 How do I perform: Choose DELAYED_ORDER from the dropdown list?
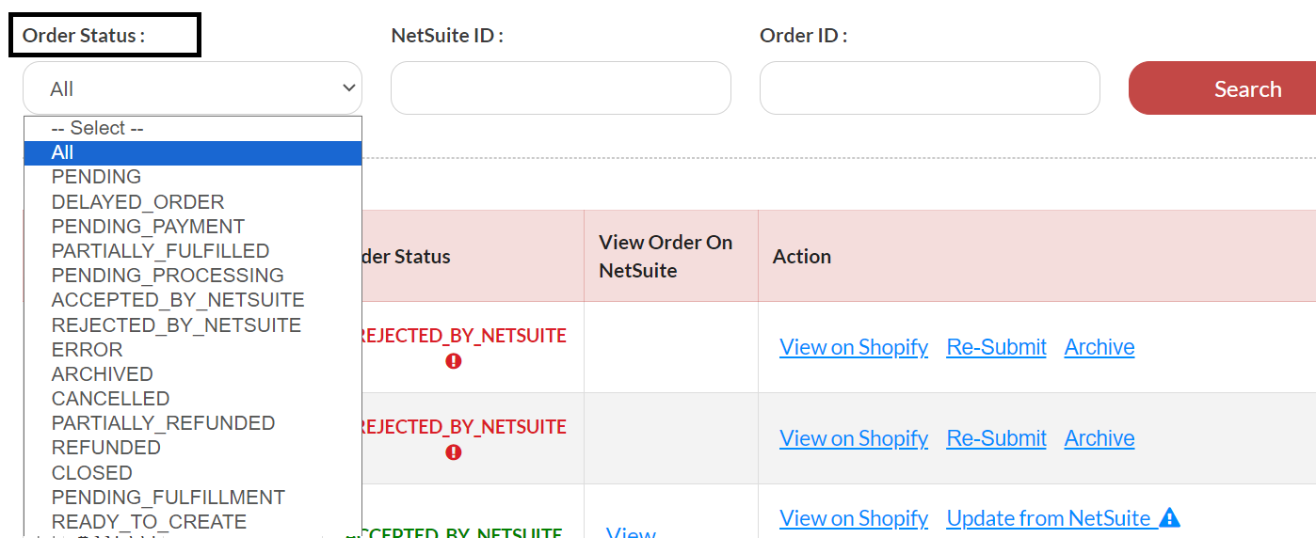(x=137, y=202)
